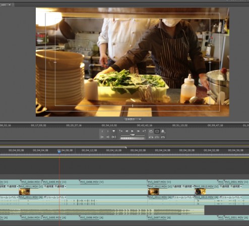Click the Go to In point icon
The image size is (249, 226).
102,137
